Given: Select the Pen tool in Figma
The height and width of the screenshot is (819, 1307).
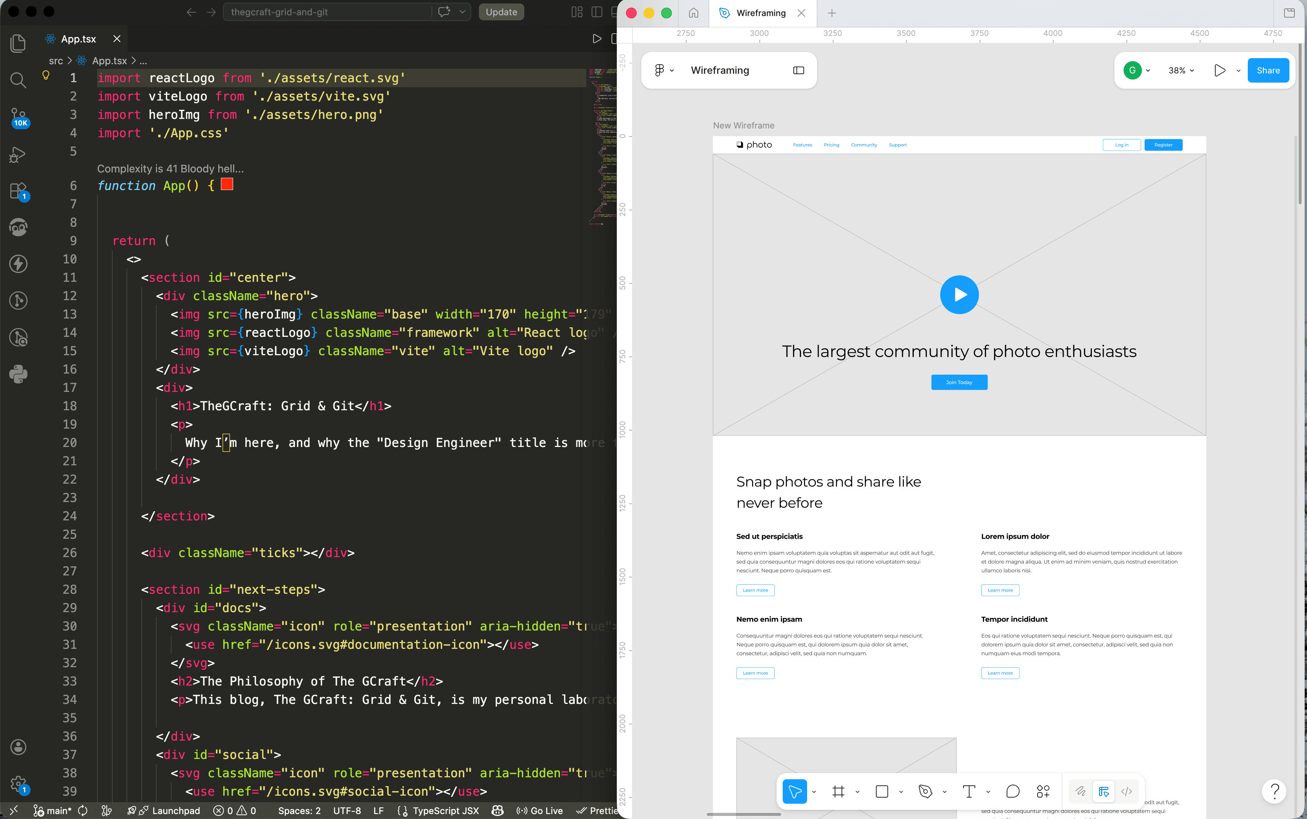Looking at the screenshot, I should 925,791.
